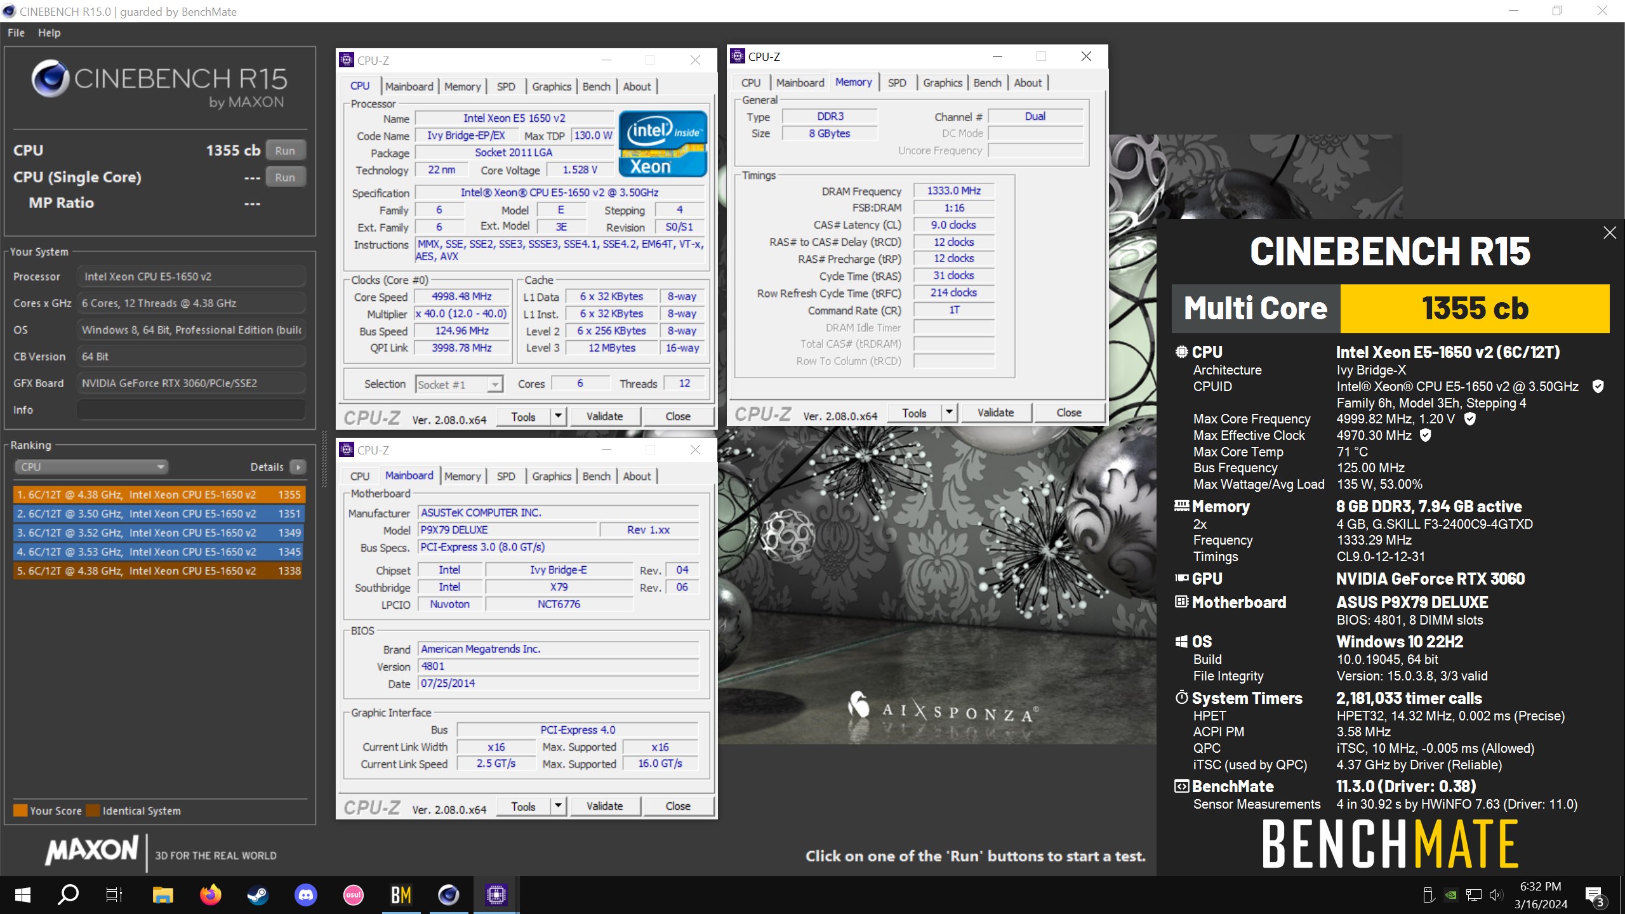
Task: Open About tab in CPU-Z Mainboard window
Action: (x=637, y=476)
